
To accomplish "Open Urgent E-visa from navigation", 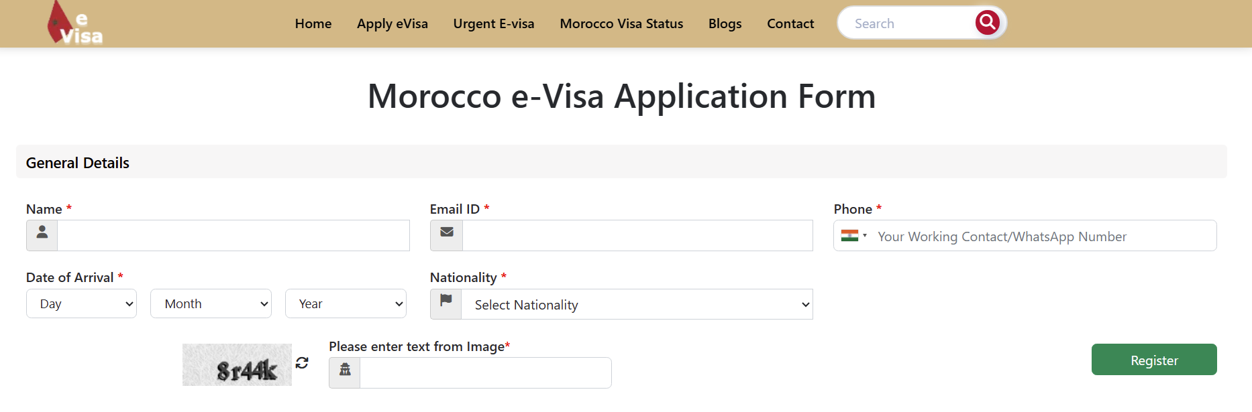I will point(494,23).
